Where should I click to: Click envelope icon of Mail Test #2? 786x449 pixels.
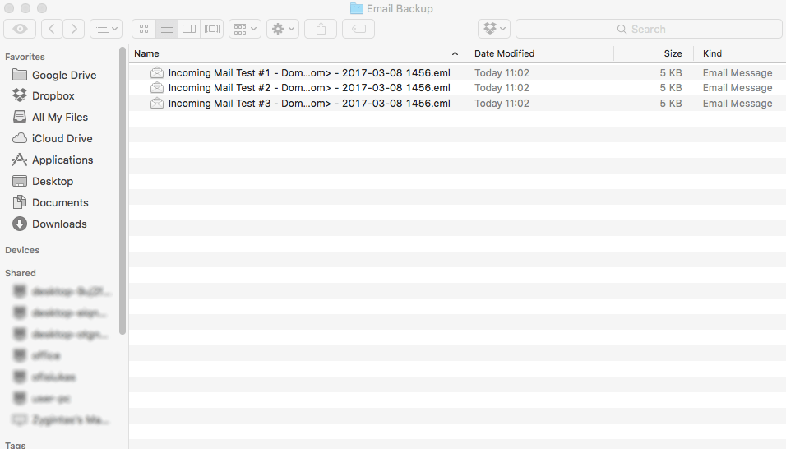click(x=157, y=88)
